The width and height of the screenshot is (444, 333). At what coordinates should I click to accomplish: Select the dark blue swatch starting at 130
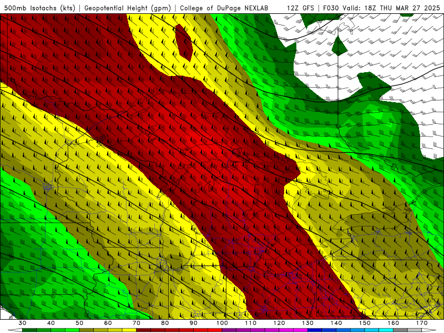click(315, 330)
